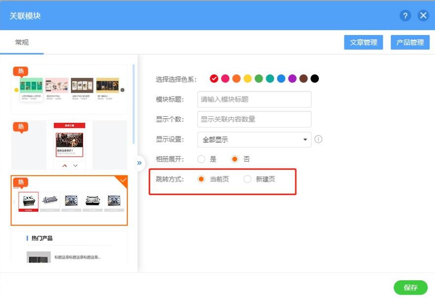Select 是 for 相册展开

pos(201,159)
